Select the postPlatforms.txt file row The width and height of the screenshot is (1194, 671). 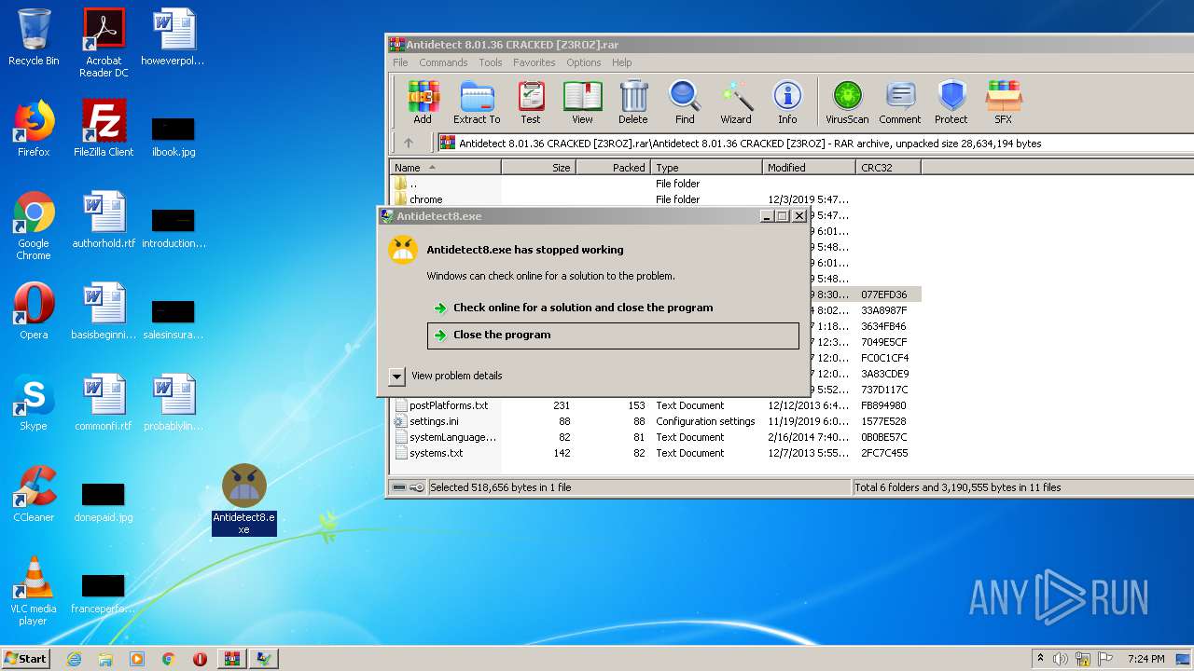pos(655,405)
